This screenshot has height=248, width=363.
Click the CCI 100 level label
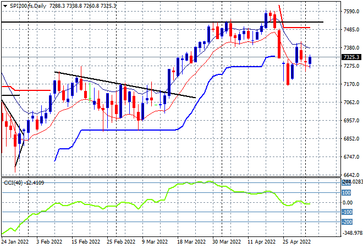346,193
